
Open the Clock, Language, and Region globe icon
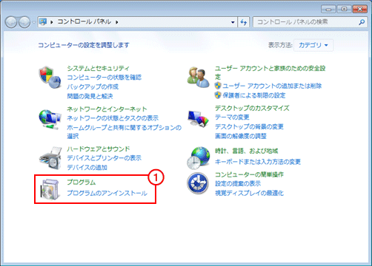click(x=198, y=158)
